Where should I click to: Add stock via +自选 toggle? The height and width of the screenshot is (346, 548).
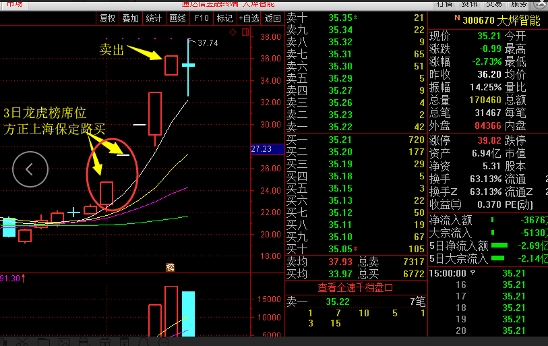(x=248, y=18)
